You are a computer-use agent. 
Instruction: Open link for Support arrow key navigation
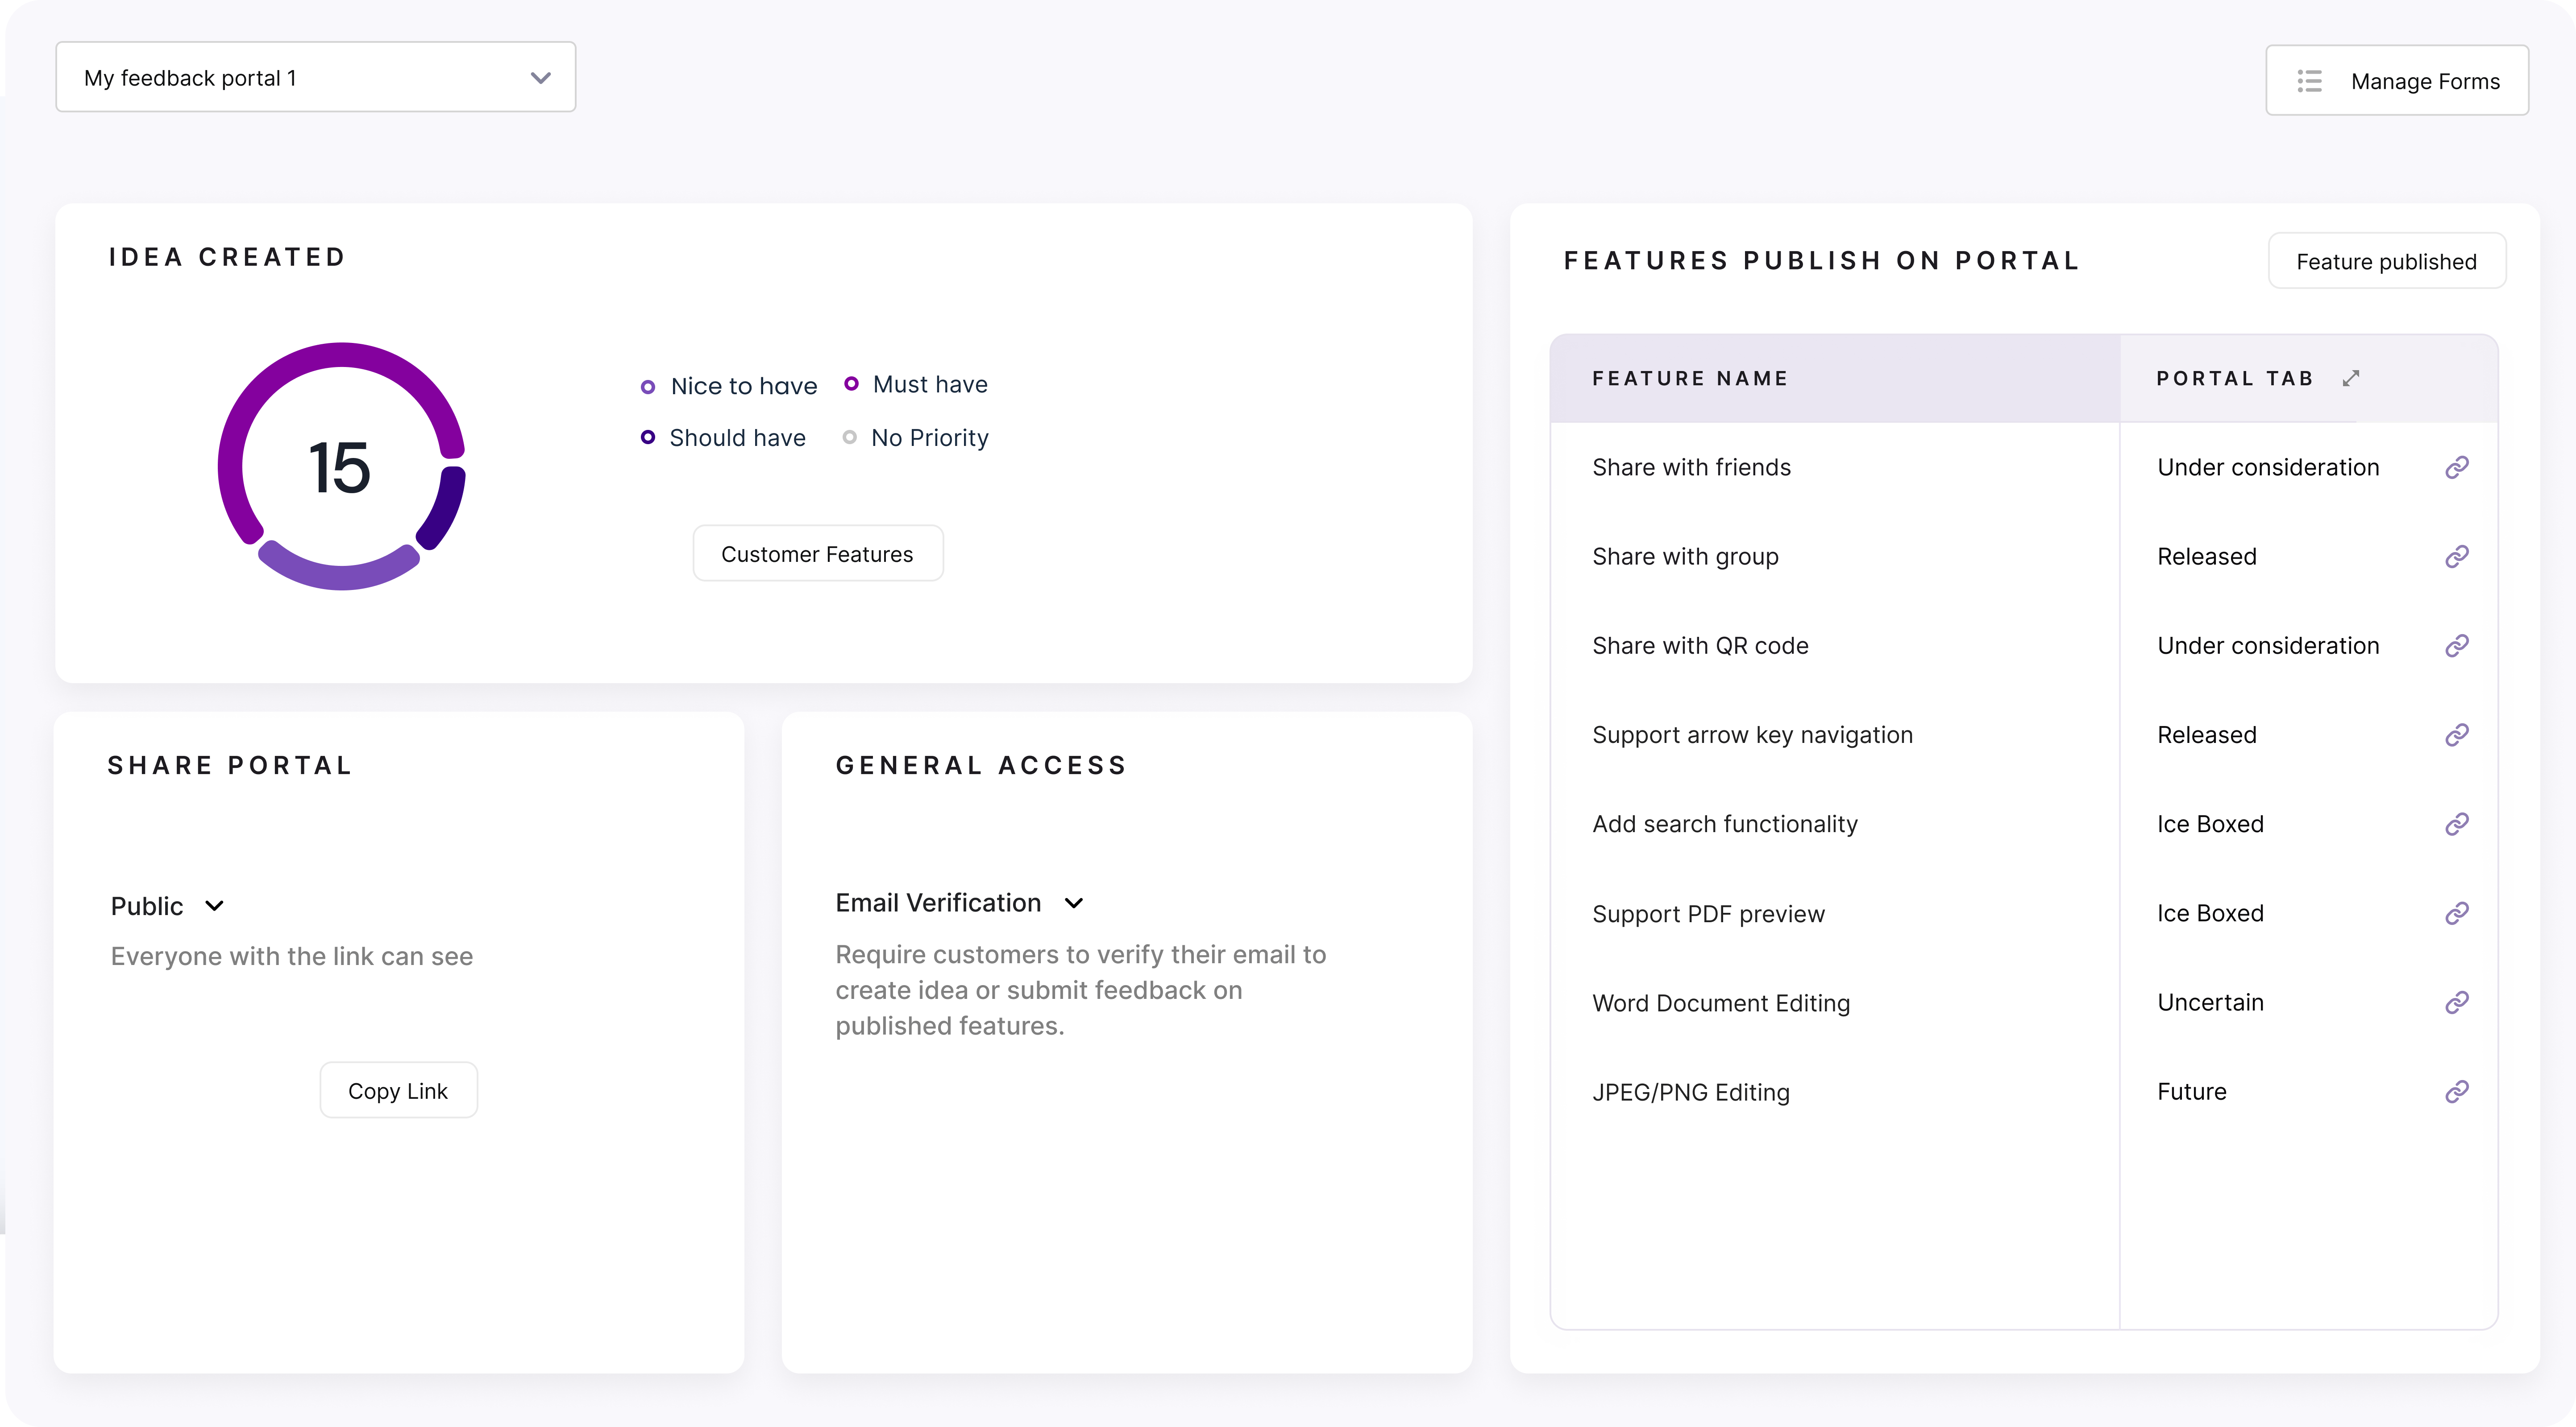(2457, 735)
